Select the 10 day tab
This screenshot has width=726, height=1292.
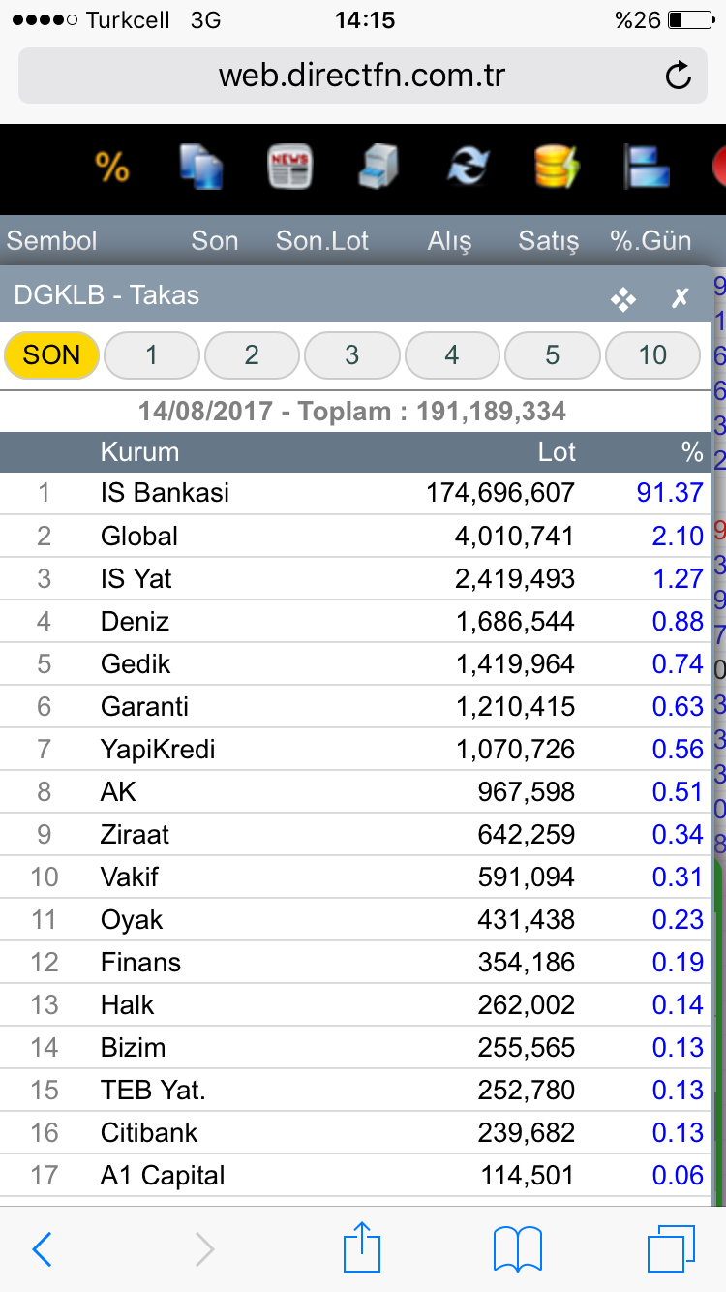652,354
